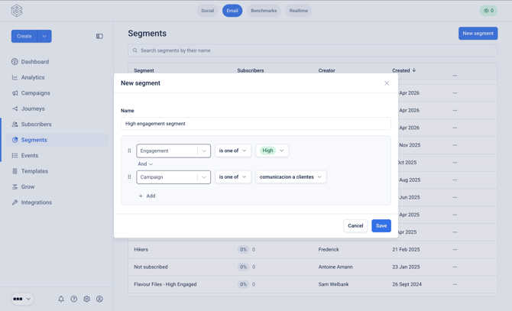The height and width of the screenshot is (311, 512).
Task: Click the user profile icon
Action: coord(99,299)
